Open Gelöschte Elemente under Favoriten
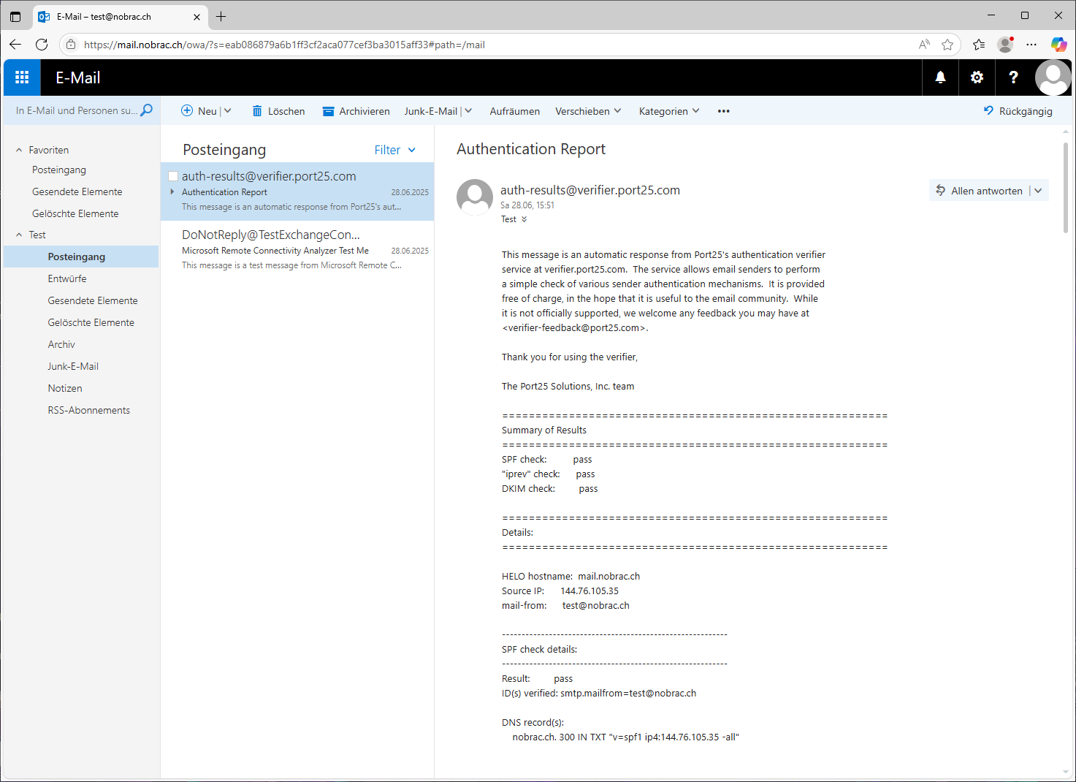1076x782 pixels. coord(75,213)
